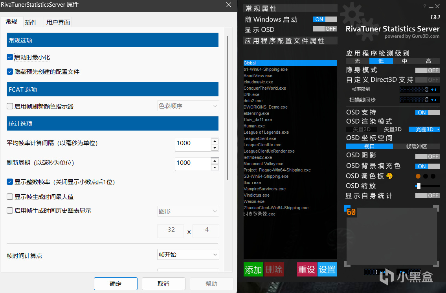Decrease refresh period spinner down arrow

pos(215,167)
